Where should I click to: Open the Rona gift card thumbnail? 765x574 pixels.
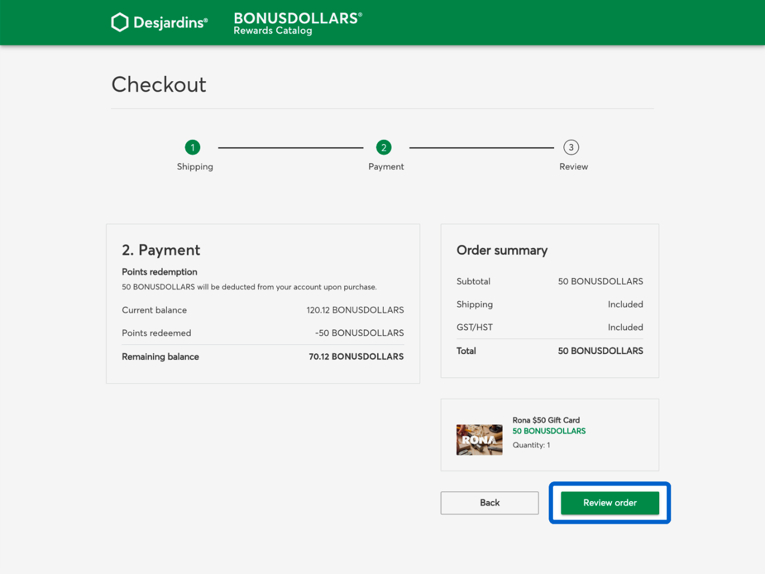(x=479, y=440)
